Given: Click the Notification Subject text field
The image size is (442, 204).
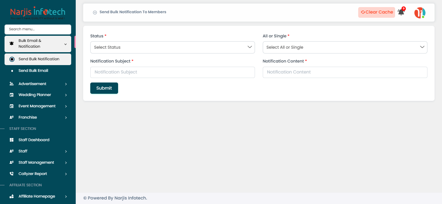Looking at the screenshot, I should (172, 72).
